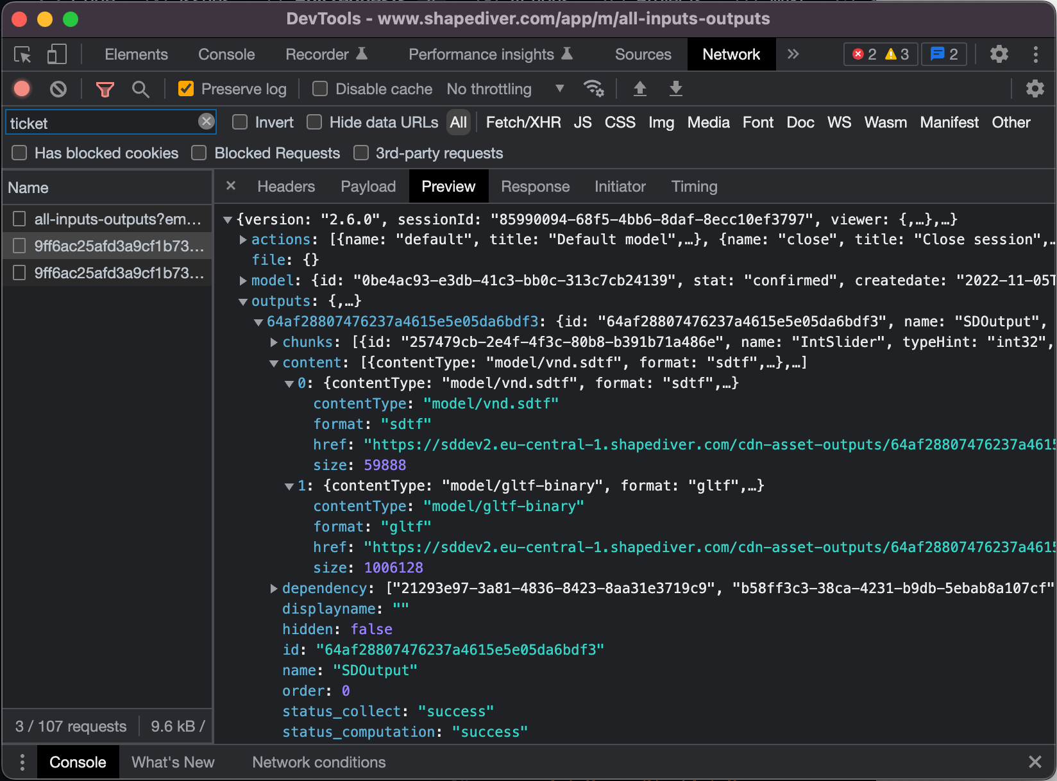Clear the network log
1057x781 pixels.
click(58, 89)
